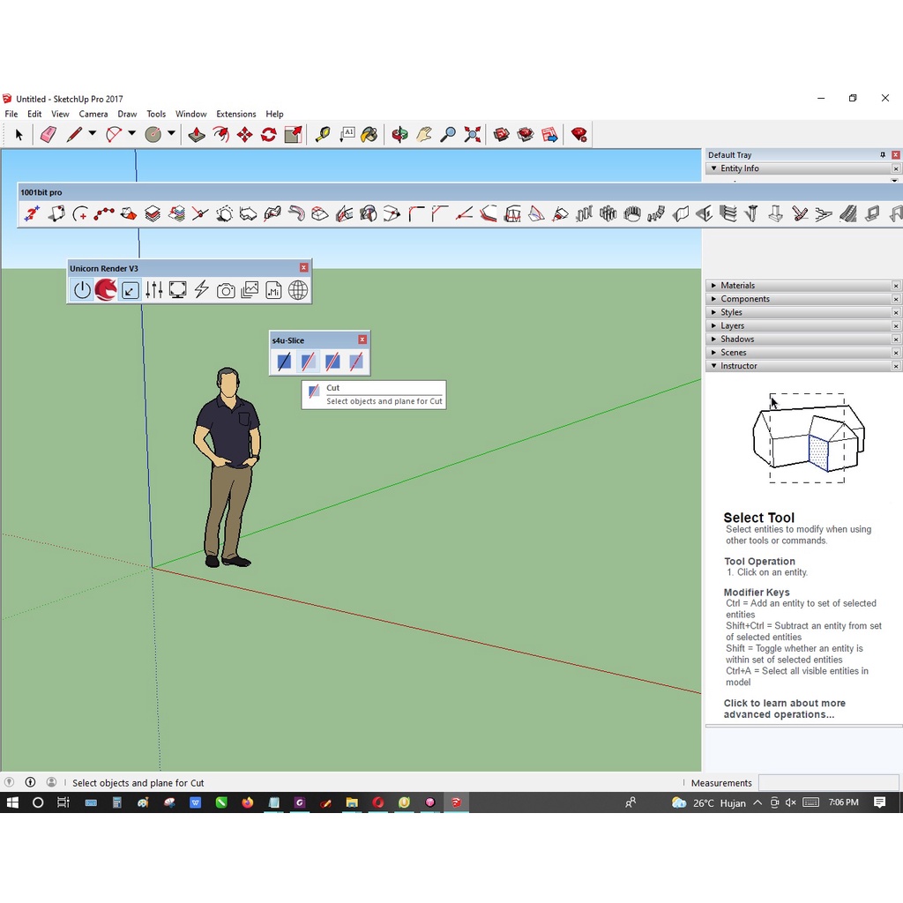
Task: Open the Window menu
Action: (x=191, y=114)
